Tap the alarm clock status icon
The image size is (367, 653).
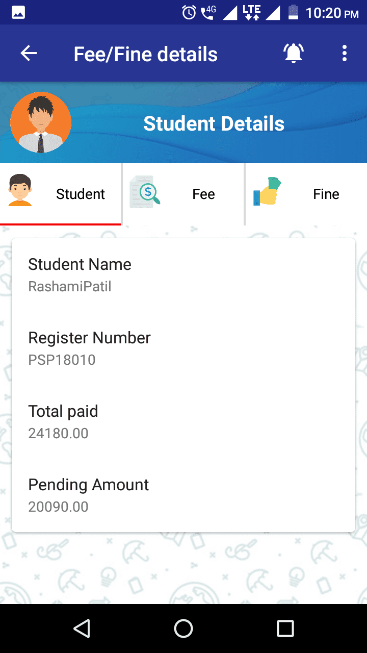point(189,12)
